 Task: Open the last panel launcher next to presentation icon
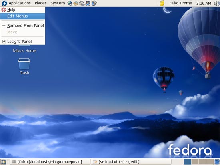point(94,3)
